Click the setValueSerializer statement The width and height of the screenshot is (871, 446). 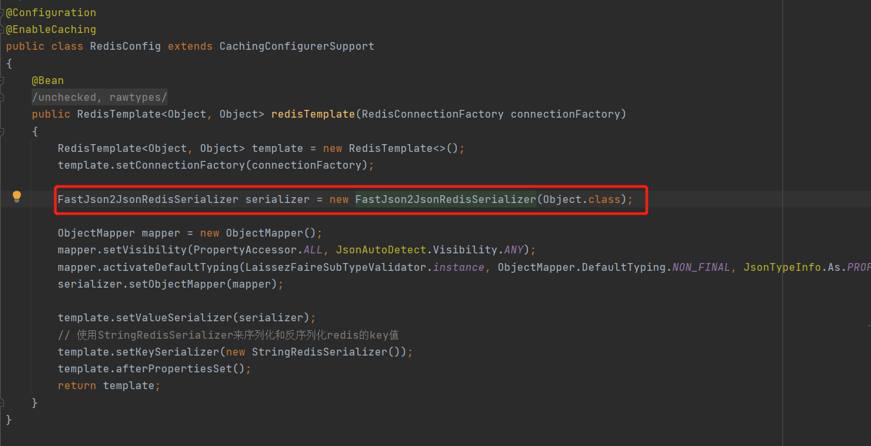click(162, 317)
